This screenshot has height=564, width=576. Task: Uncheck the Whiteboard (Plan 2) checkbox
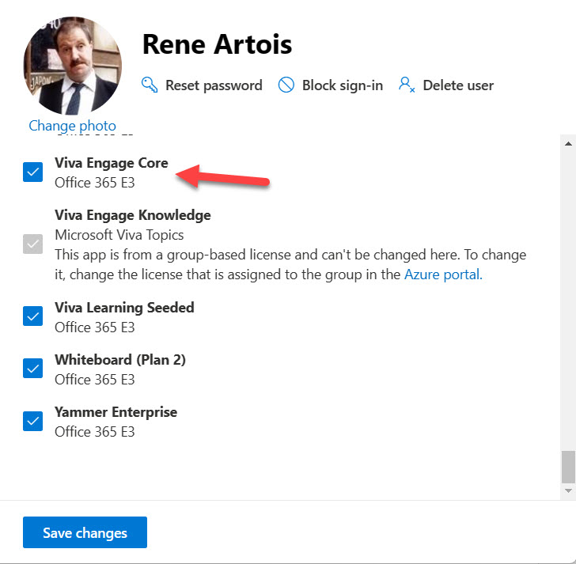(x=32, y=369)
